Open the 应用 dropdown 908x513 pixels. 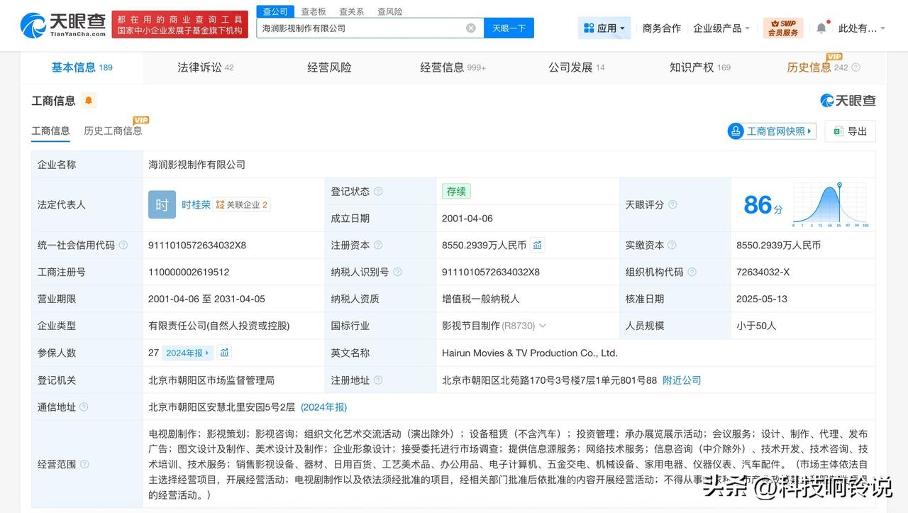[604, 27]
